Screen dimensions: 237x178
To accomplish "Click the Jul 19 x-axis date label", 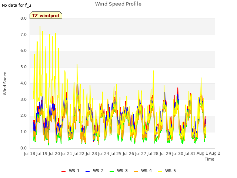I will tap(42, 154).
